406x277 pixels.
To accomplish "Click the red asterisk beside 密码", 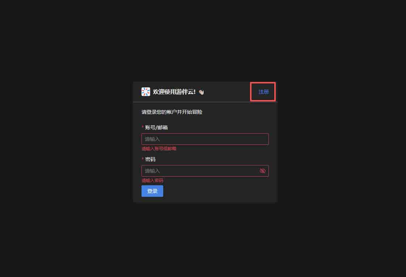I will coord(143,159).
